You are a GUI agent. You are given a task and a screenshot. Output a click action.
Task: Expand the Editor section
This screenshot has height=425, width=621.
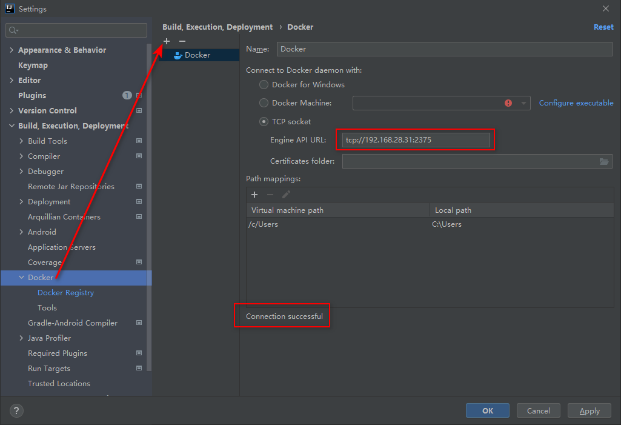(x=12, y=80)
